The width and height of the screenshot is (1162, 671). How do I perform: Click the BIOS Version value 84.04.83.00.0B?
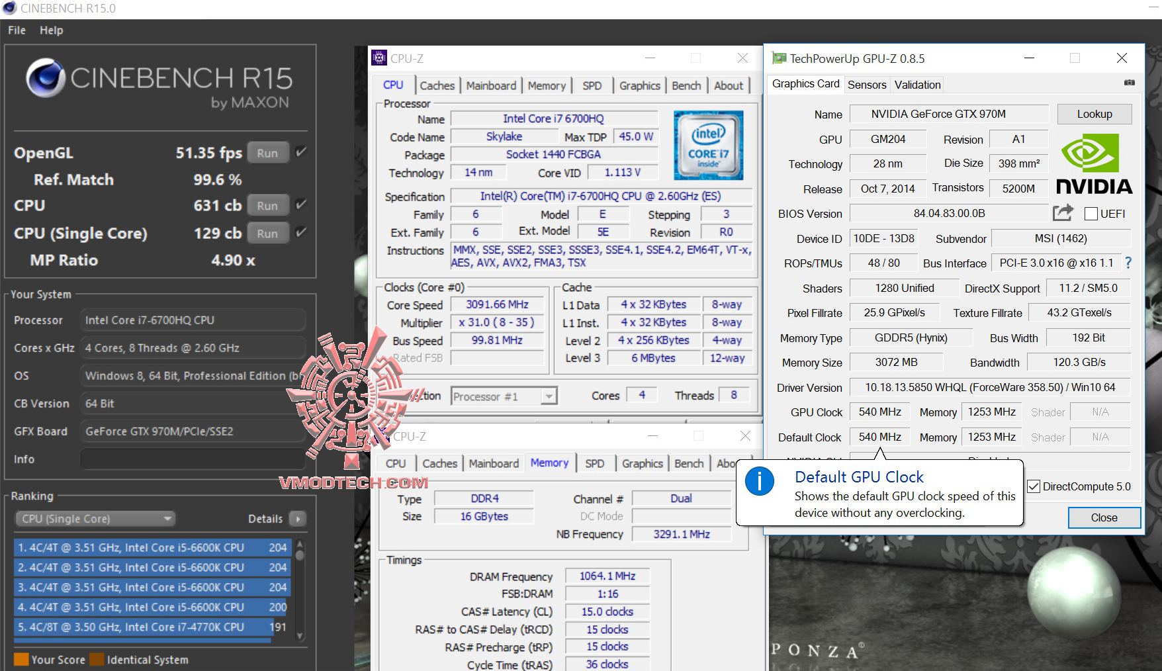pos(949,214)
